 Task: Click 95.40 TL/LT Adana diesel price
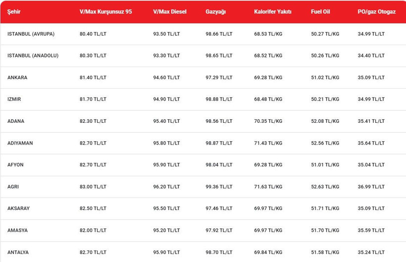click(166, 121)
